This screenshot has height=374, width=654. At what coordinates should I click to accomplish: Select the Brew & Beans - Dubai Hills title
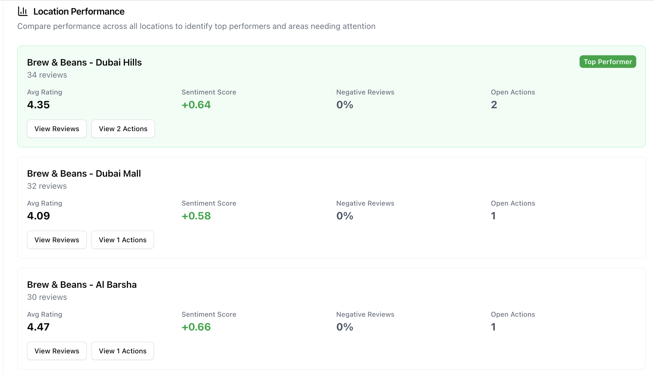(84, 62)
